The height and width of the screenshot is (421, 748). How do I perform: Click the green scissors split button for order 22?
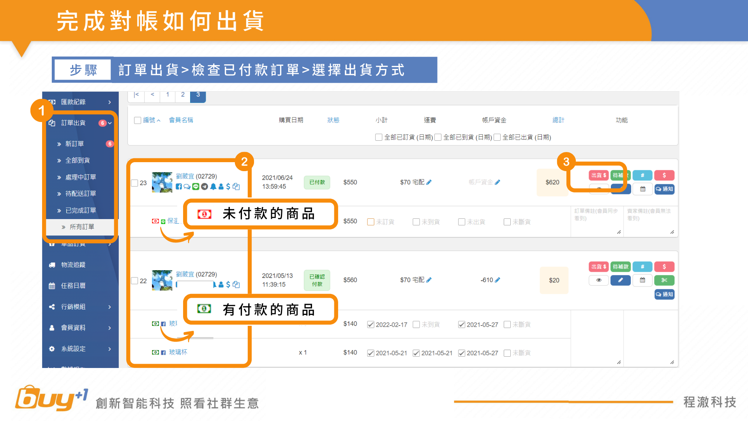tap(664, 280)
